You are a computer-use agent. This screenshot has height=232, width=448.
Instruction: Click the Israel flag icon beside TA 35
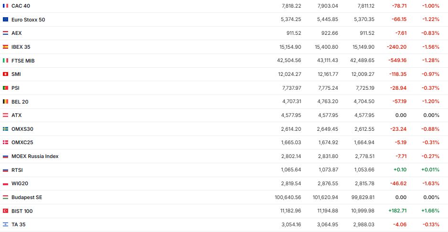click(5, 224)
